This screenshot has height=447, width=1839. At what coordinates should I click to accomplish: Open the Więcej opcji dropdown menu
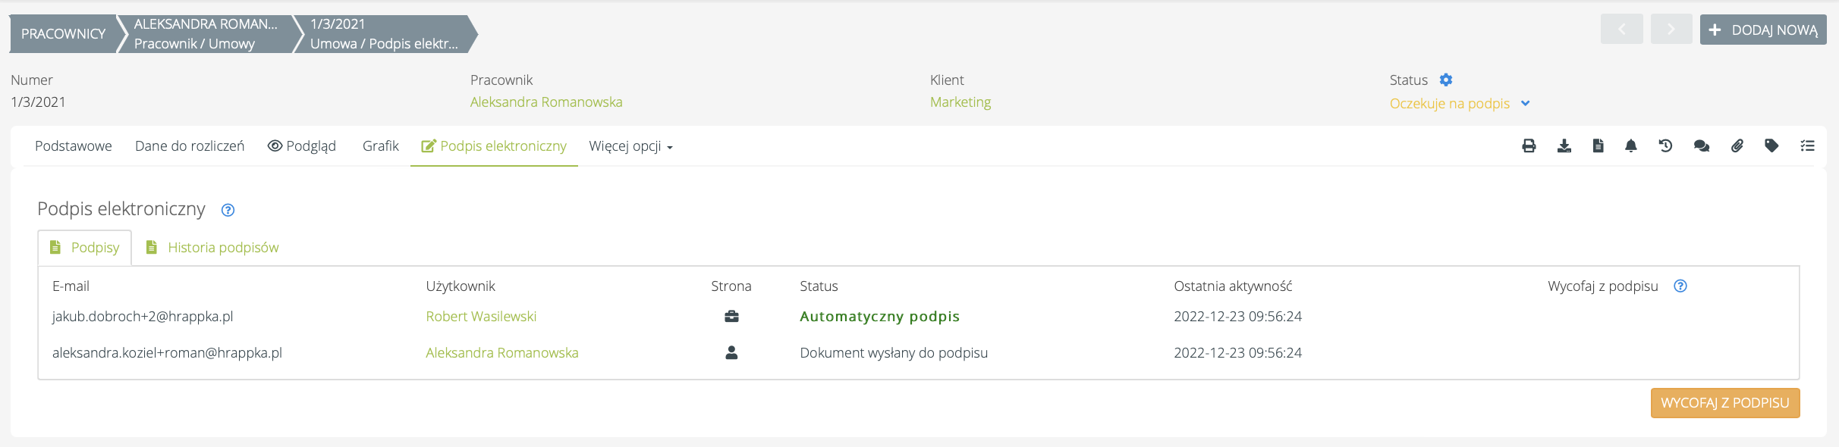point(630,146)
